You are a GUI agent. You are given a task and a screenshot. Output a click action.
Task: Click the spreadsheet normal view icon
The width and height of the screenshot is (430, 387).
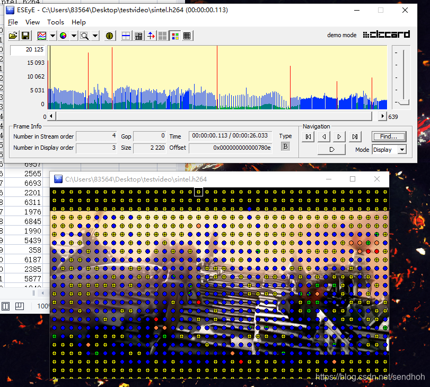coord(5,306)
